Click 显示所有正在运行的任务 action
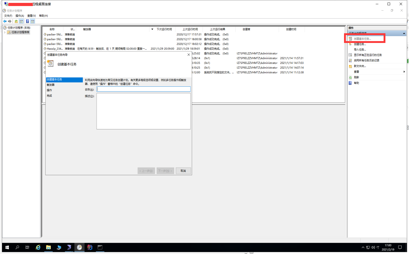 pyautogui.click(x=368, y=55)
